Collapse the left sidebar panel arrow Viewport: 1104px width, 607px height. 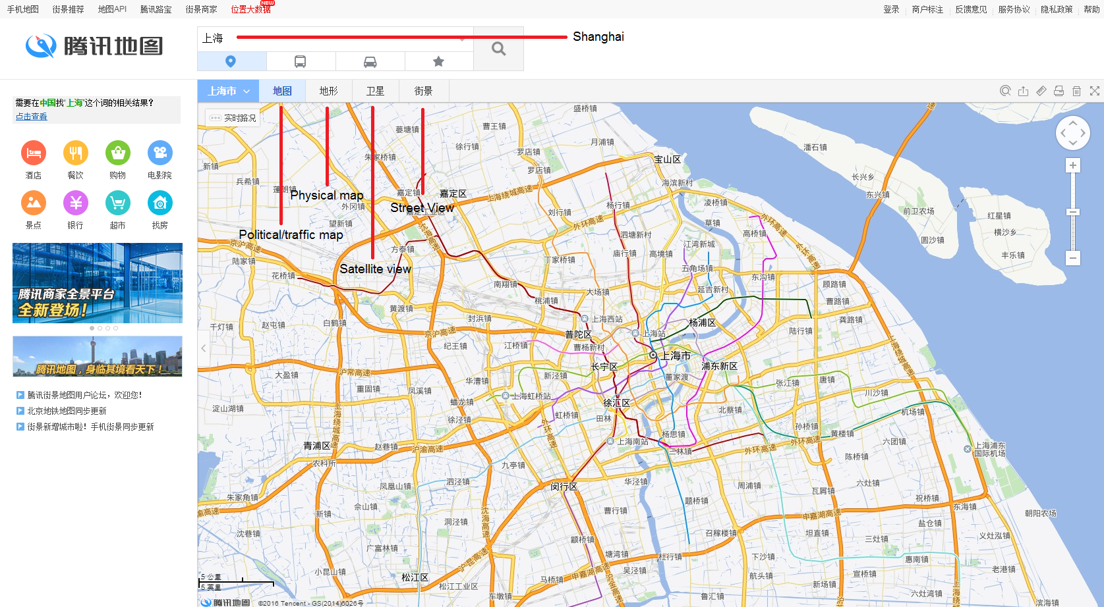pos(204,348)
